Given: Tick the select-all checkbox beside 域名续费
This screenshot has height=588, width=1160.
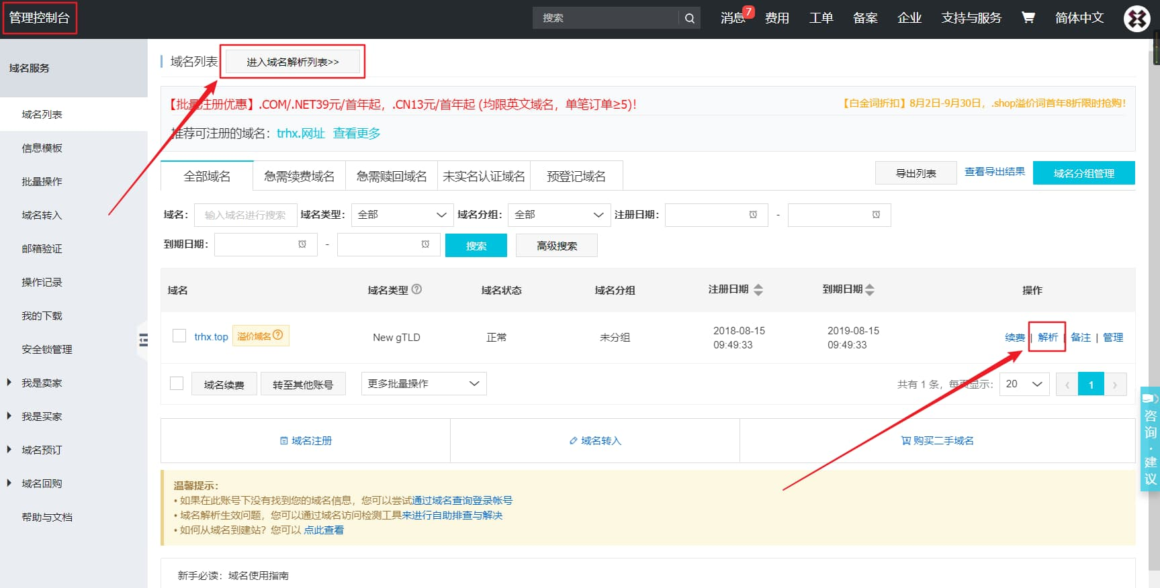Looking at the screenshot, I should (x=177, y=383).
